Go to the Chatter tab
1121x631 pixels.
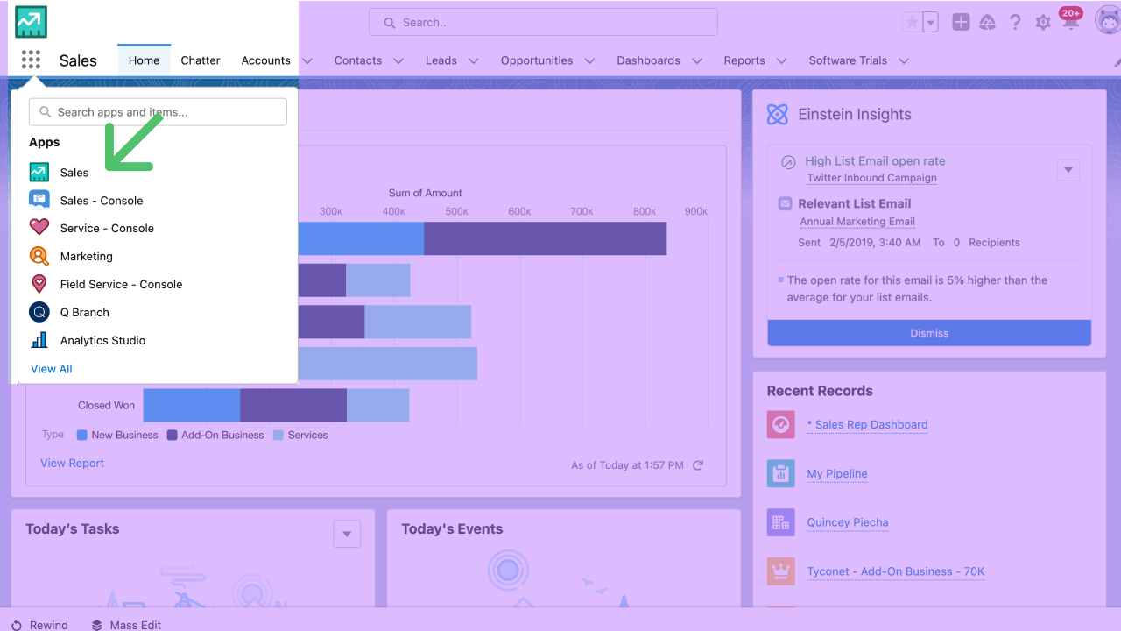coord(201,60)
